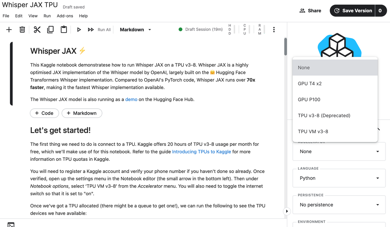Image resolution: width=390 pixels, height=227 pixels.
Task: Click the notebook vertical scrollbar
Action: pyautogui.click(x=285, y=46)
